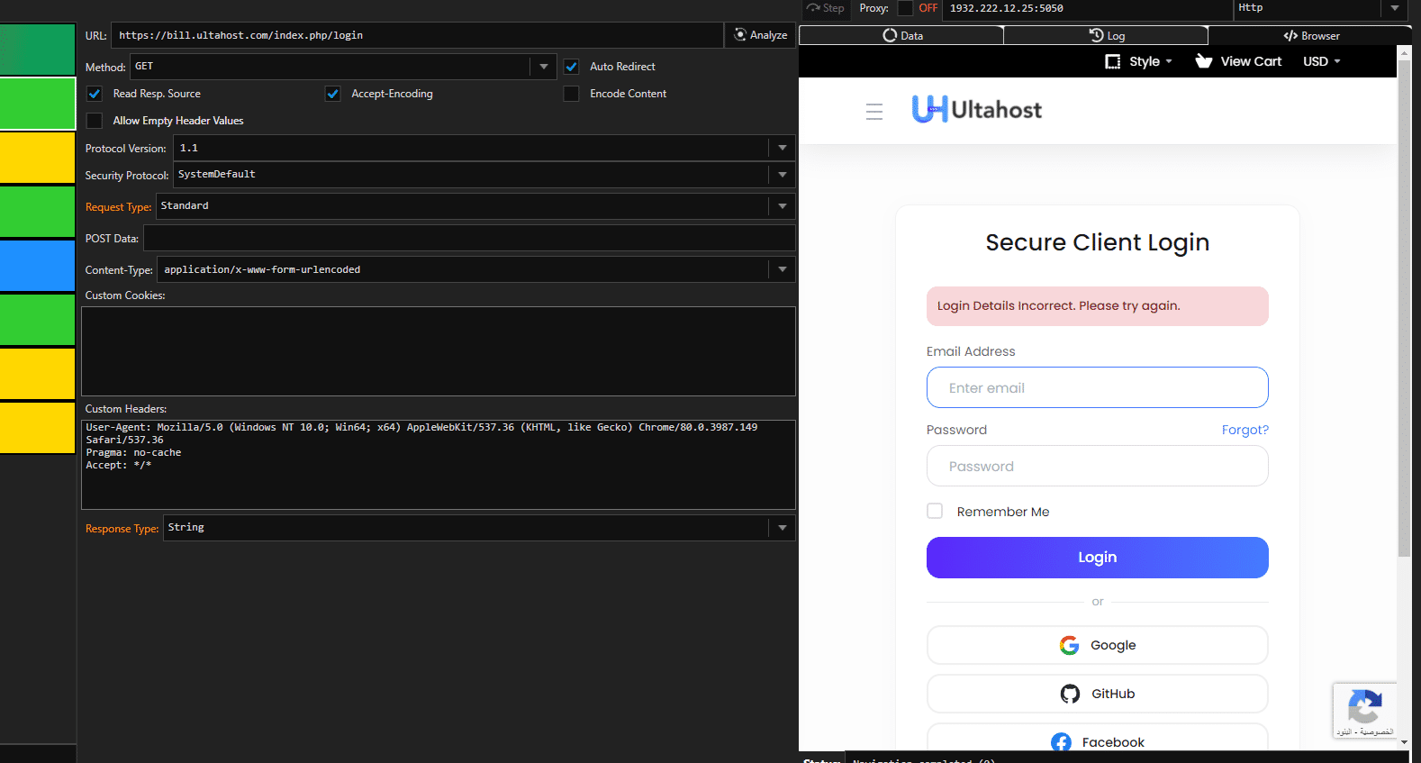Viewport: 1421px width, 763px height.
Task: Click the reCAPTCHA badge
Action: click(x=1364, y=711)
